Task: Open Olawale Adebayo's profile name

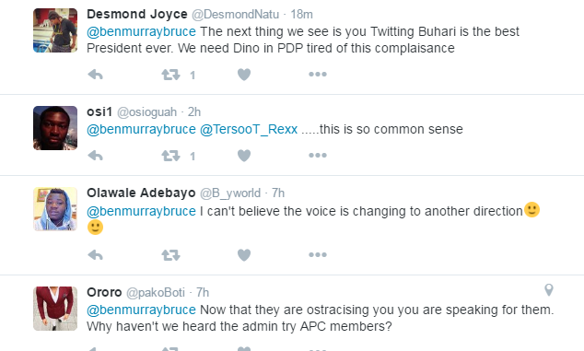Action: (141, 193)
